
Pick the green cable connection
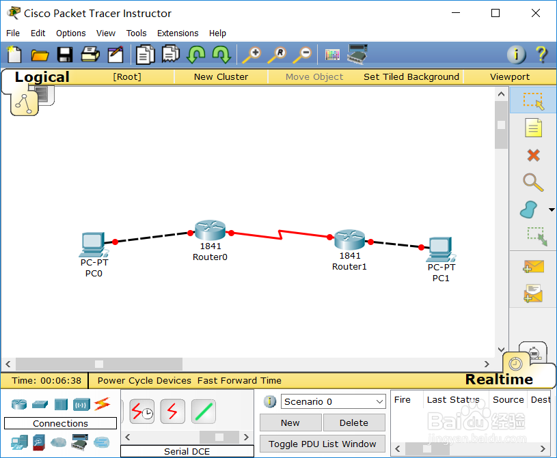(x=204, y=412)
